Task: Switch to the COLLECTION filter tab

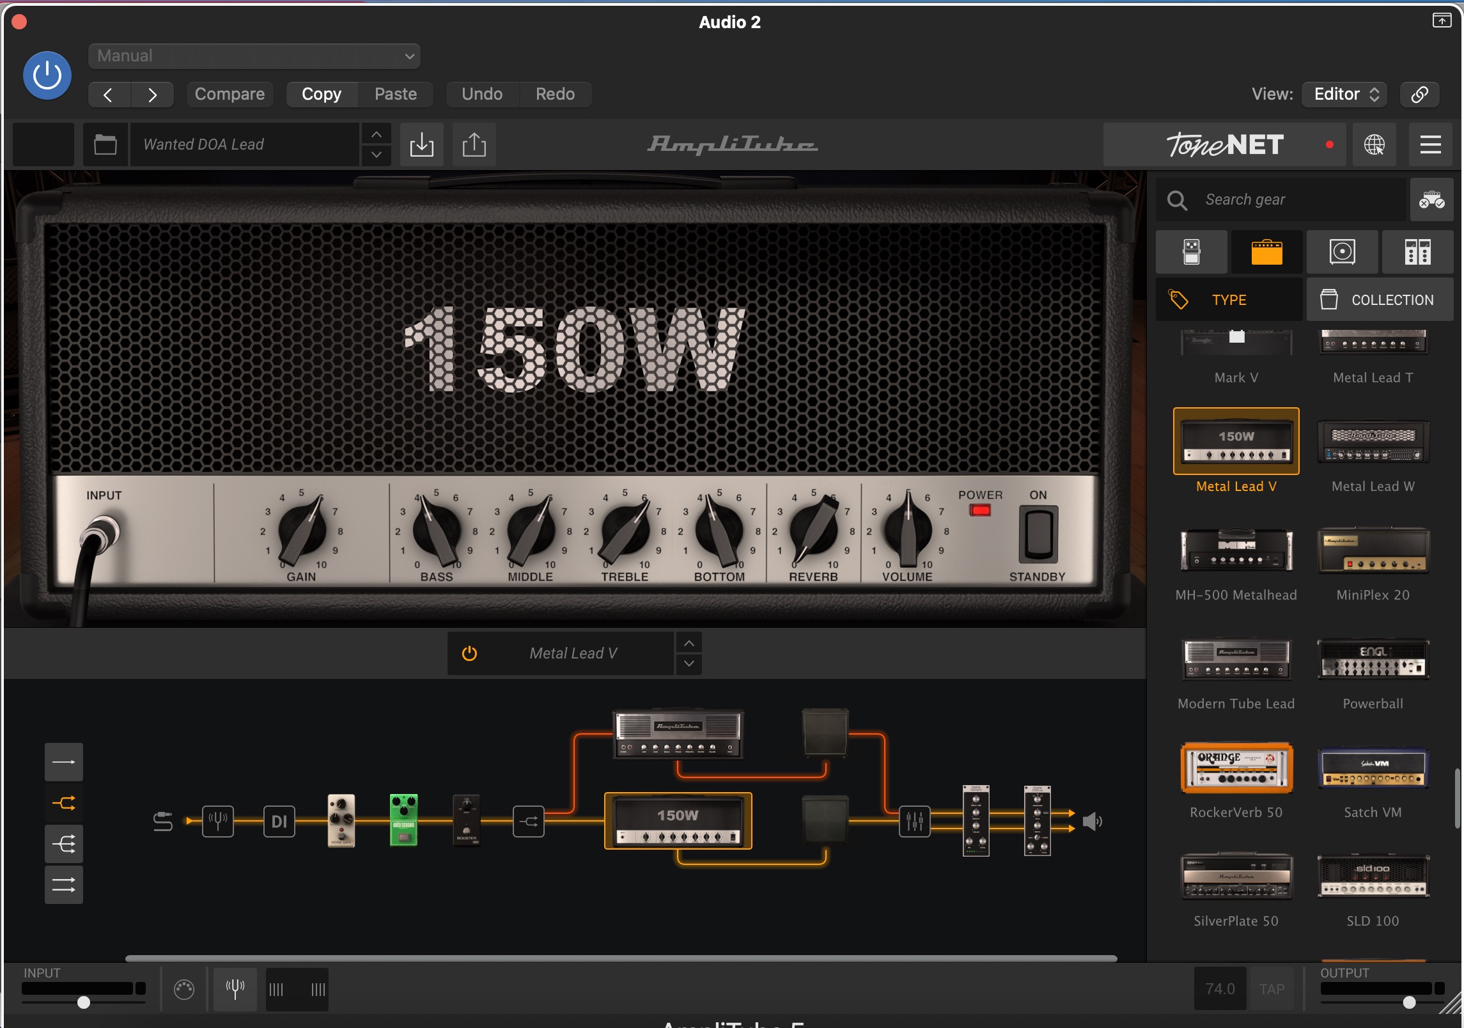Action: (1380, 300)
